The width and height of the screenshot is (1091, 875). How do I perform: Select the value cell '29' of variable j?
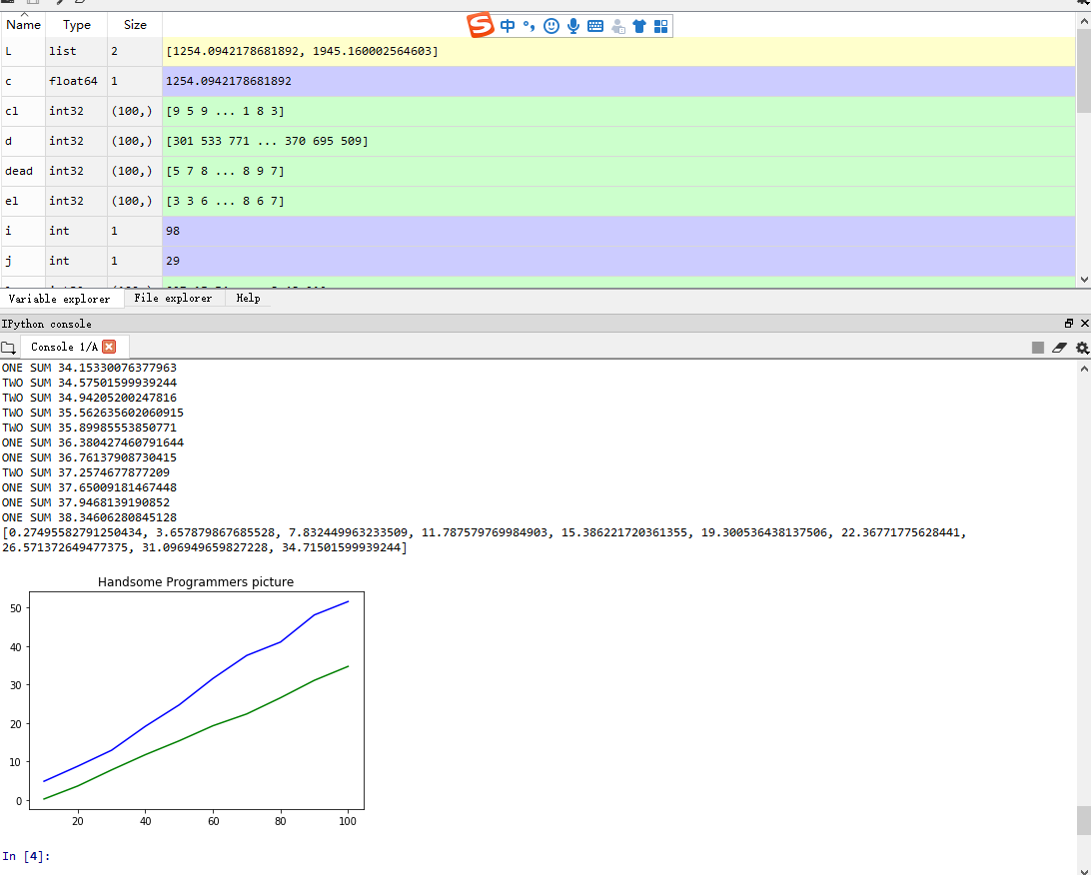coord(618,260)
